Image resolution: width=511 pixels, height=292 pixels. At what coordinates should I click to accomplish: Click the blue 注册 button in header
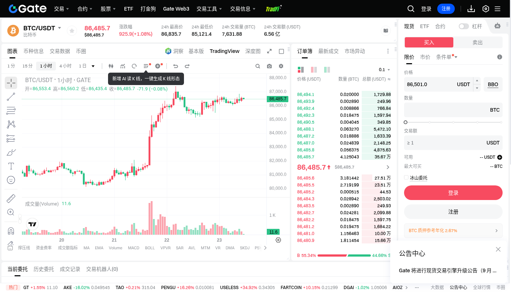446,9
